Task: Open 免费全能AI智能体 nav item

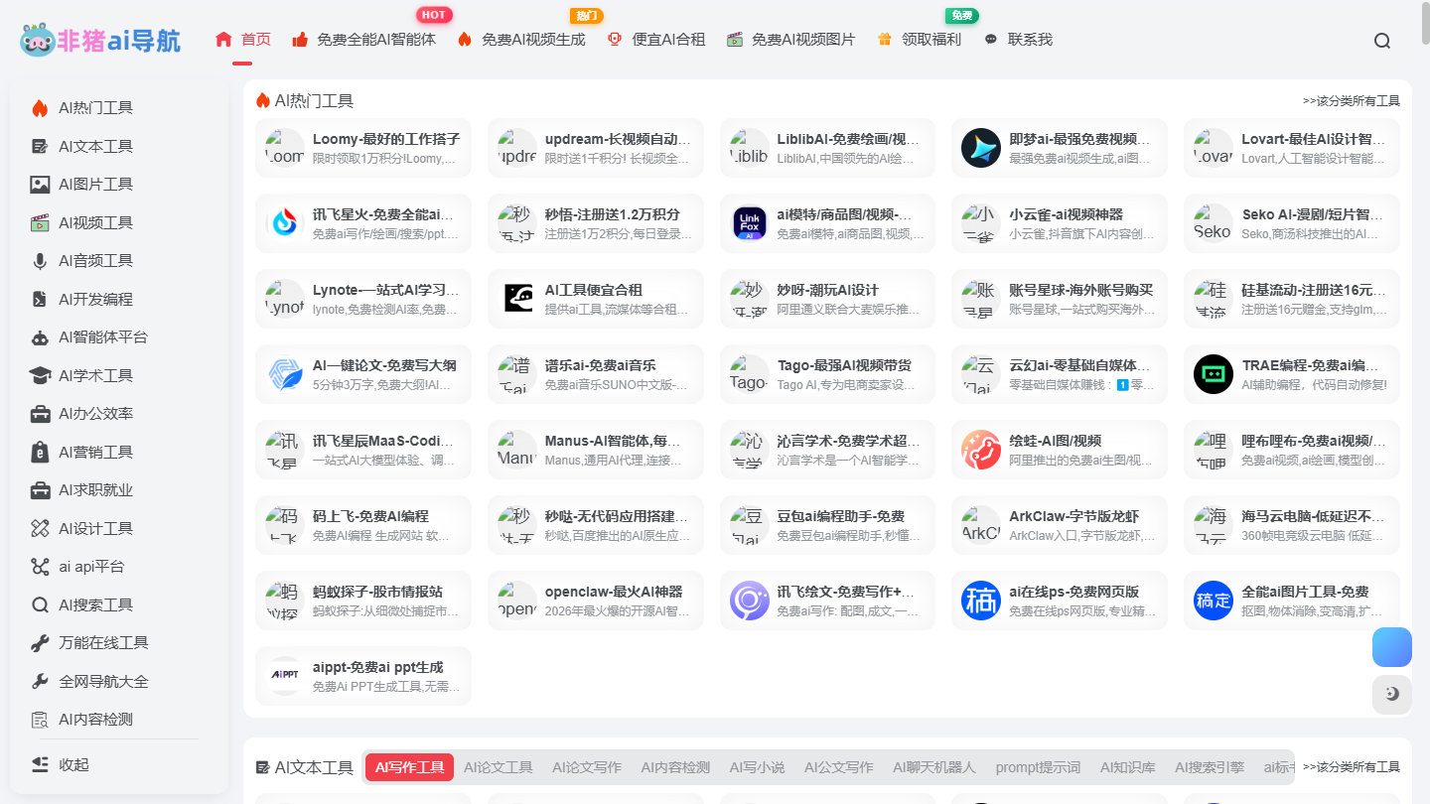Action: coord(363,40)
